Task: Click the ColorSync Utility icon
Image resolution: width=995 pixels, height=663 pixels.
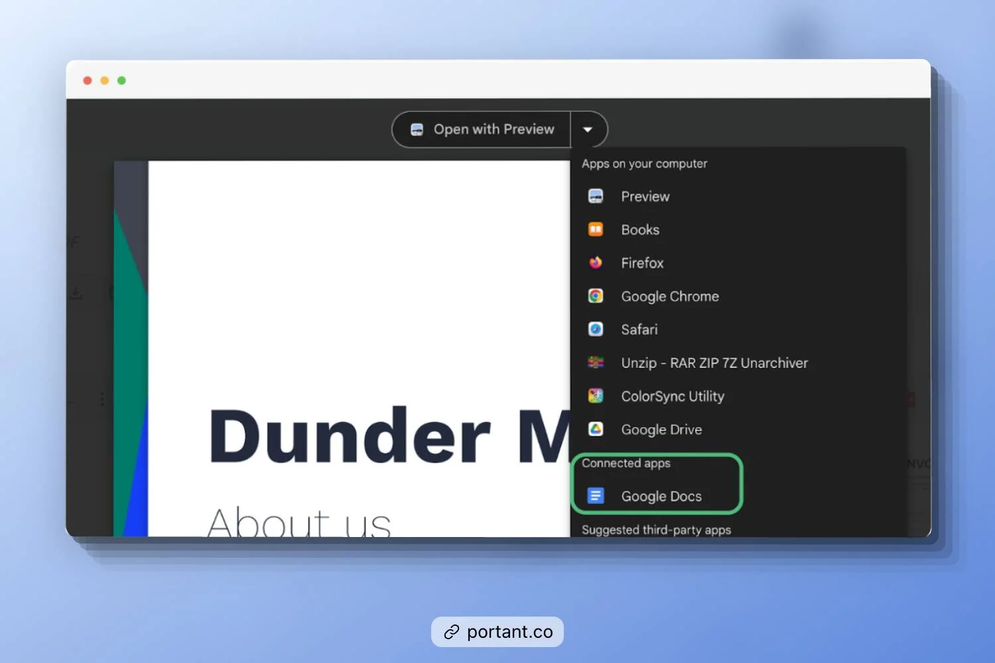Action: pos(596,396)
